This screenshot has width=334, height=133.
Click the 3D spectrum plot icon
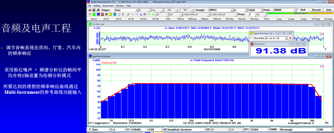(x=107, y=14)
